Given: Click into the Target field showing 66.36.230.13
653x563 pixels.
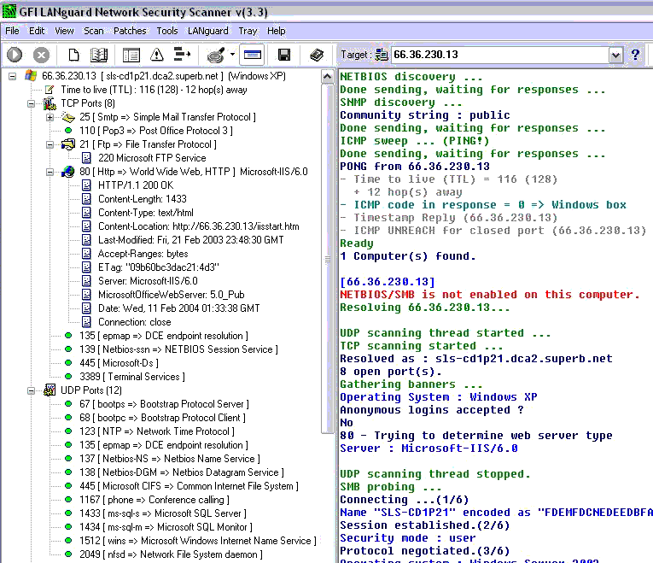Looking at the screenshot, I should 499,55.
